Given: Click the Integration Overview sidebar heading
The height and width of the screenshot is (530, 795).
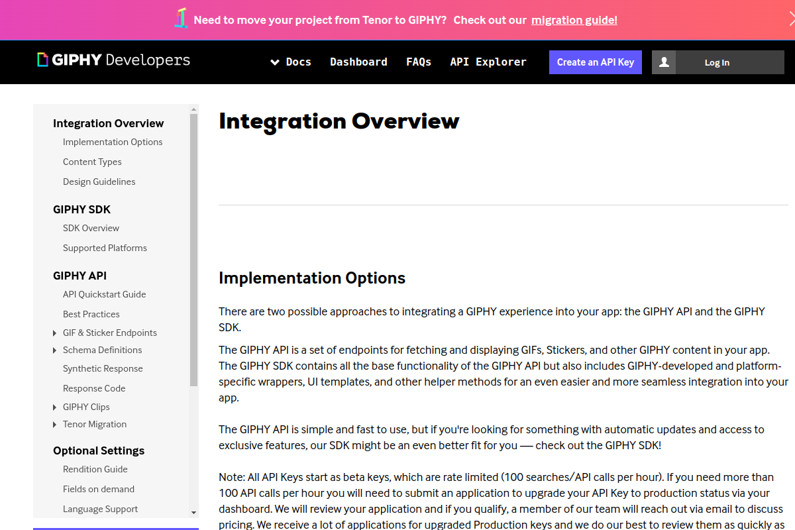Looking at the screenshot, I should coord(109,123).
